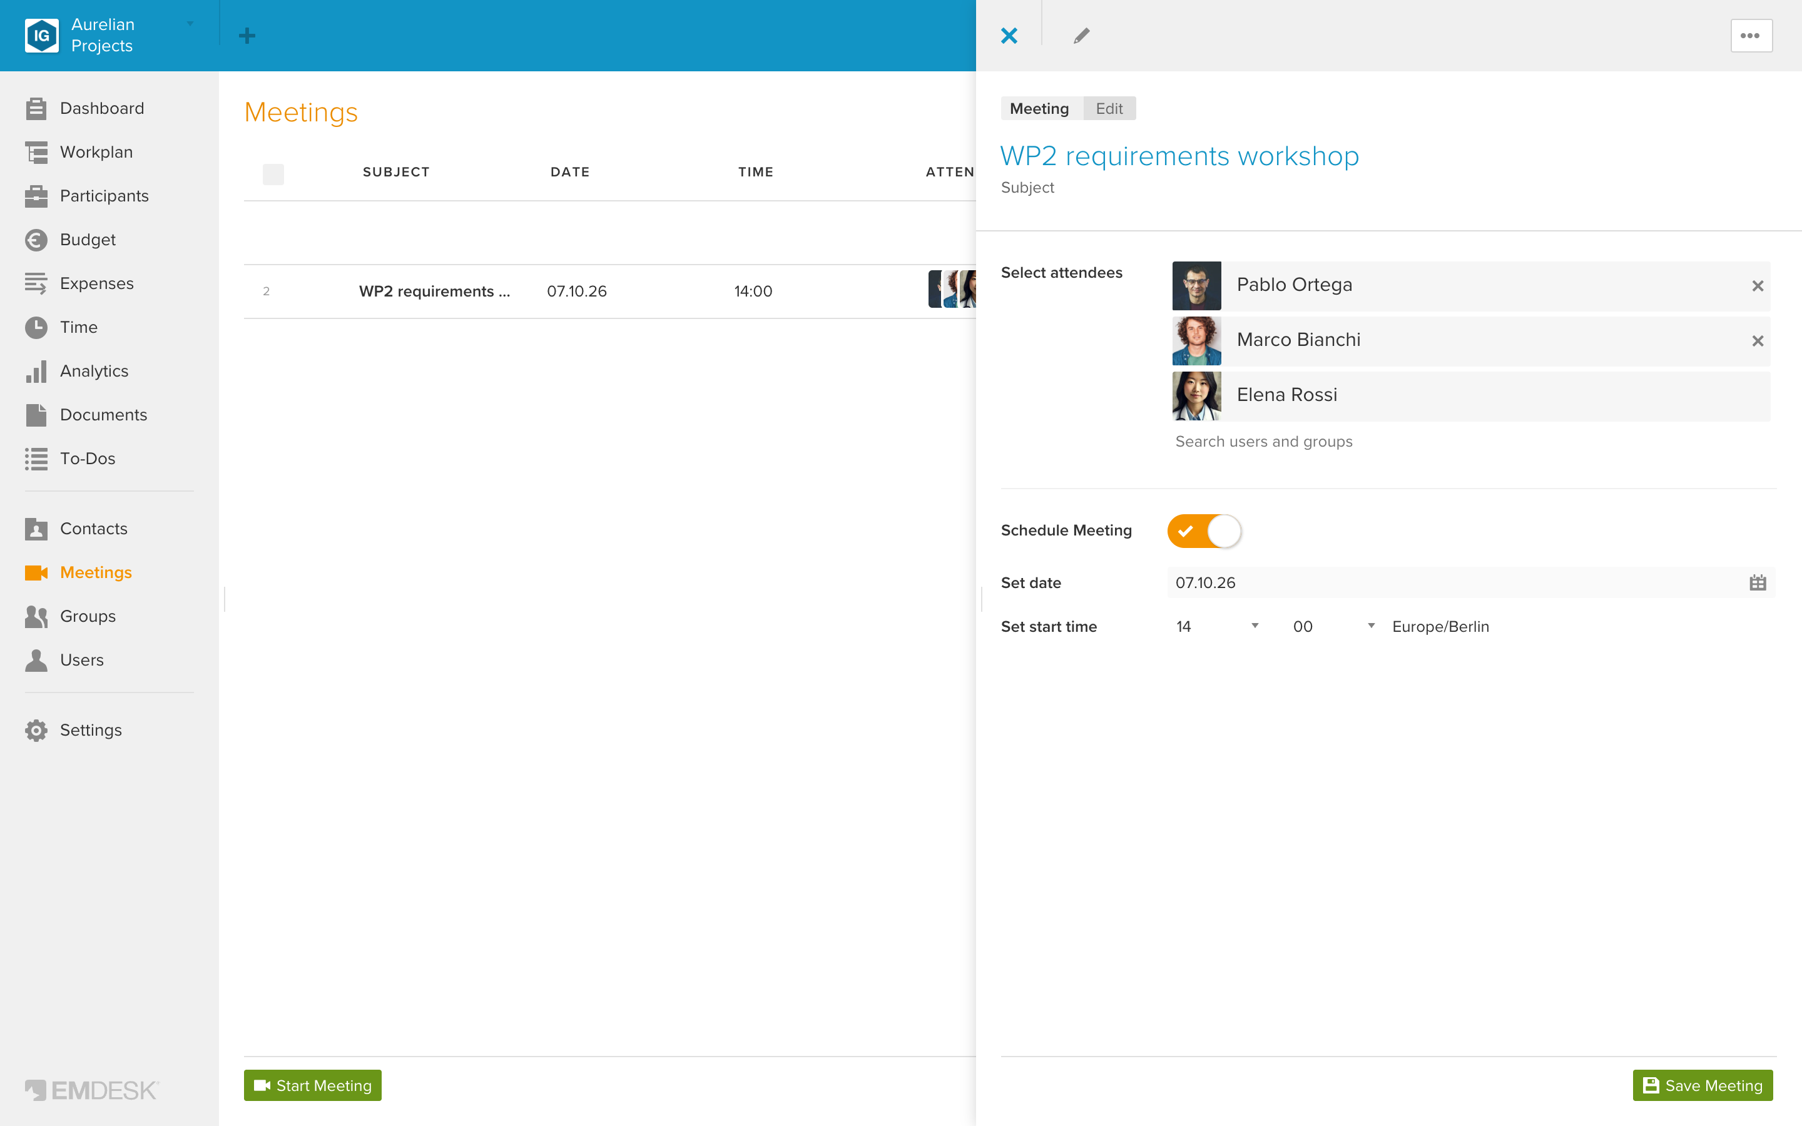Select Meetings in the sidebar
Viewport: 1802px width, 1126px height.
tap(78, 572)
